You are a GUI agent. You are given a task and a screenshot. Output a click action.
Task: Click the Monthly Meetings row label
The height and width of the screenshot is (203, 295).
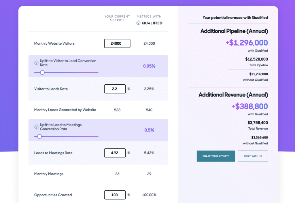(49, 174)
